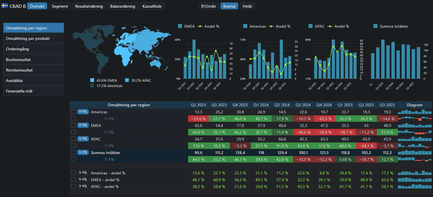This screenshot has height=197, width=433.
Task: Toggle EMEA bar series in chart legend
Action: pos(180,26)
